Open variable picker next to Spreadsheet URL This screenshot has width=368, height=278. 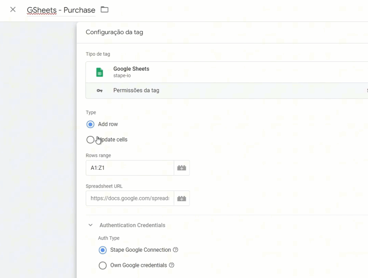(x=181, y=199)
